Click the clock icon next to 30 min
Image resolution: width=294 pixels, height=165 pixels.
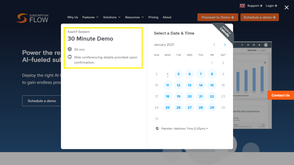point(69,49)
